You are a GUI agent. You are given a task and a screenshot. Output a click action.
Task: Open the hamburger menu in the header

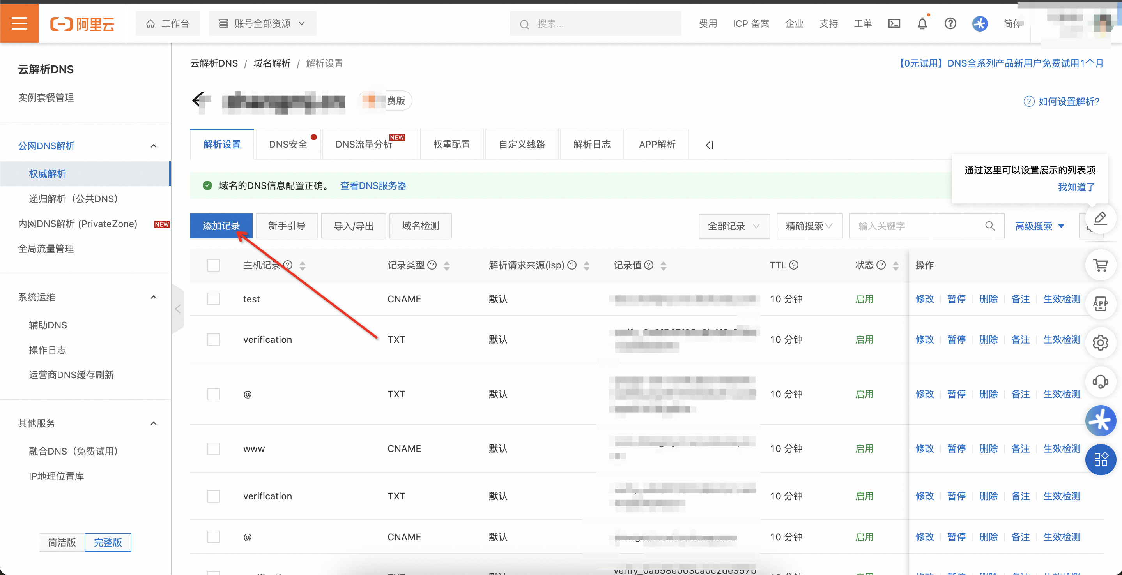(19, 23)
